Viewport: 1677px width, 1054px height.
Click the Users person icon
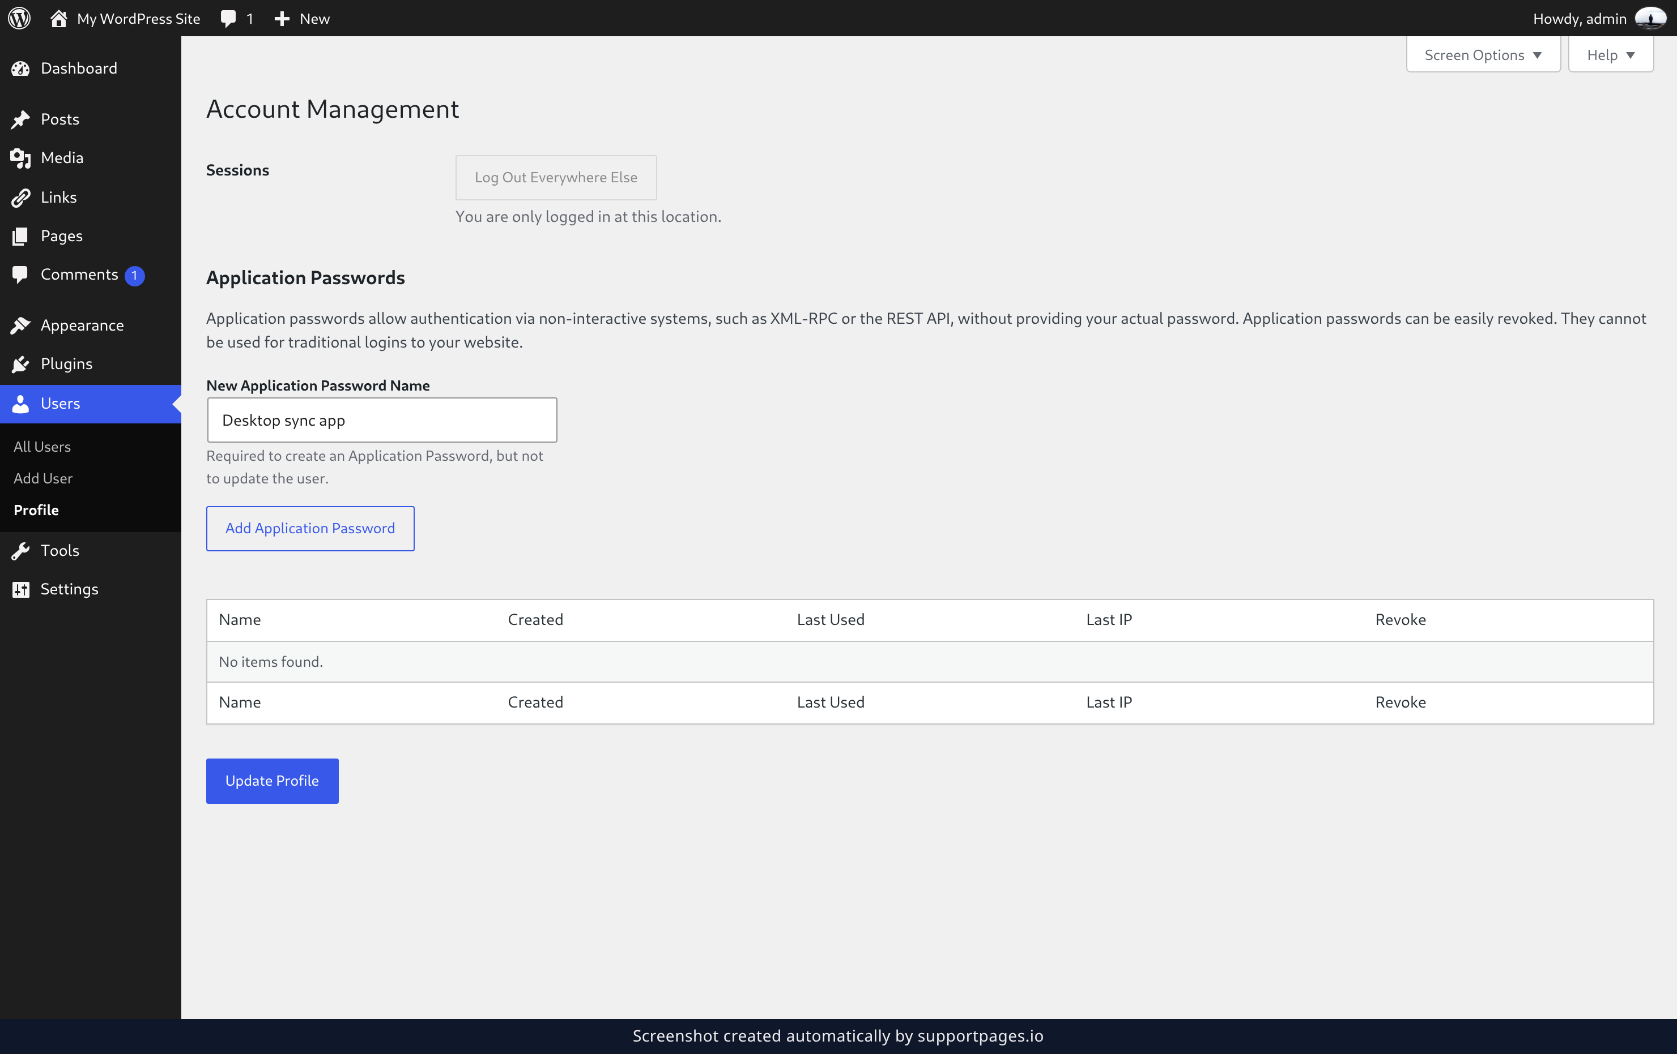pyautogui.click(x=21, y=404)
